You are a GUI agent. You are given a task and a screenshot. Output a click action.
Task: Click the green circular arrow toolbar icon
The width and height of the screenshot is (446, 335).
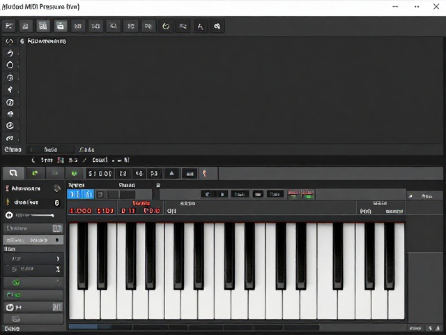(166, 27)
